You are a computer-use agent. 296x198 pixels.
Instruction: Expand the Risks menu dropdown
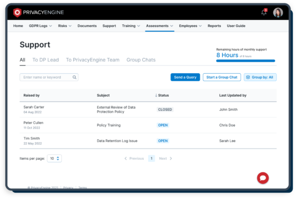pos(65,26)
